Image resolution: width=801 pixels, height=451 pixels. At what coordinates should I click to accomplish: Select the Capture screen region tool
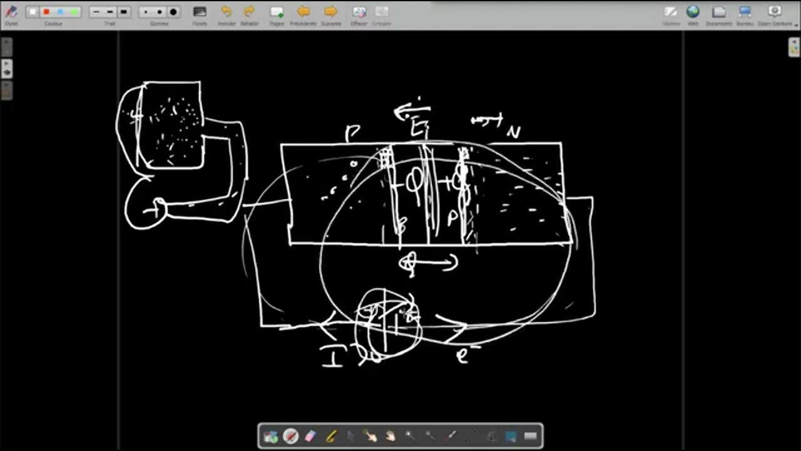[x=511, y=437]
